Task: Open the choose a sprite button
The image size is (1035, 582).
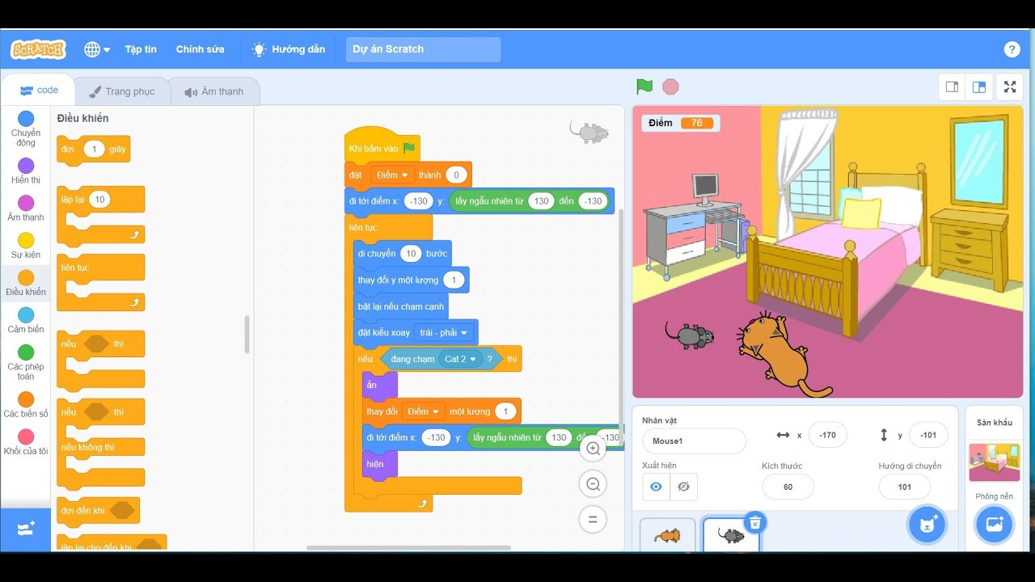Action: 926,524
